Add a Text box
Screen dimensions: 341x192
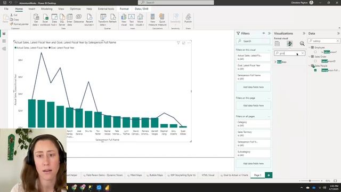point(132,20)
